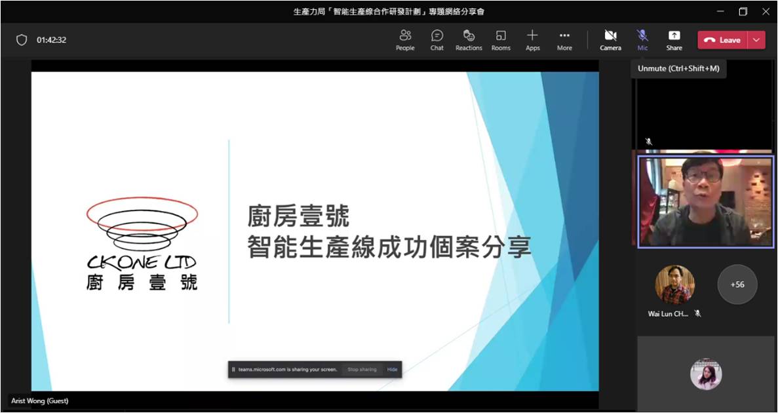The height and width of the screenshot is (413, 778).
Task: Open the Apps panel
Action: point(532,40)
